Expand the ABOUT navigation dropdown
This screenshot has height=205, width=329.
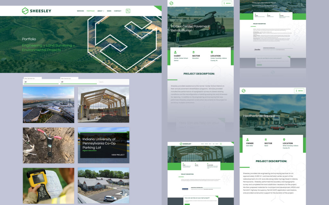[101, 11]
